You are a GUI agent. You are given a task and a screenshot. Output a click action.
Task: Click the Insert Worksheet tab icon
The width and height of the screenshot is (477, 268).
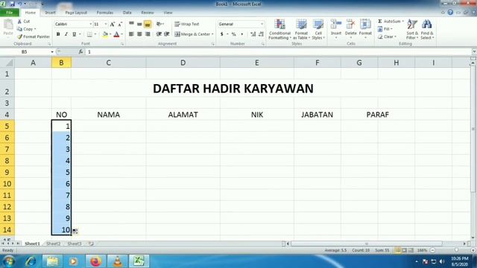[91, 243]
